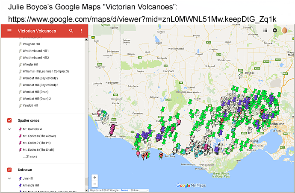Screen dimensions: 295x193
Task: Click the purple pin icon beside Jim Hill
Action: [x=20, y=178]
